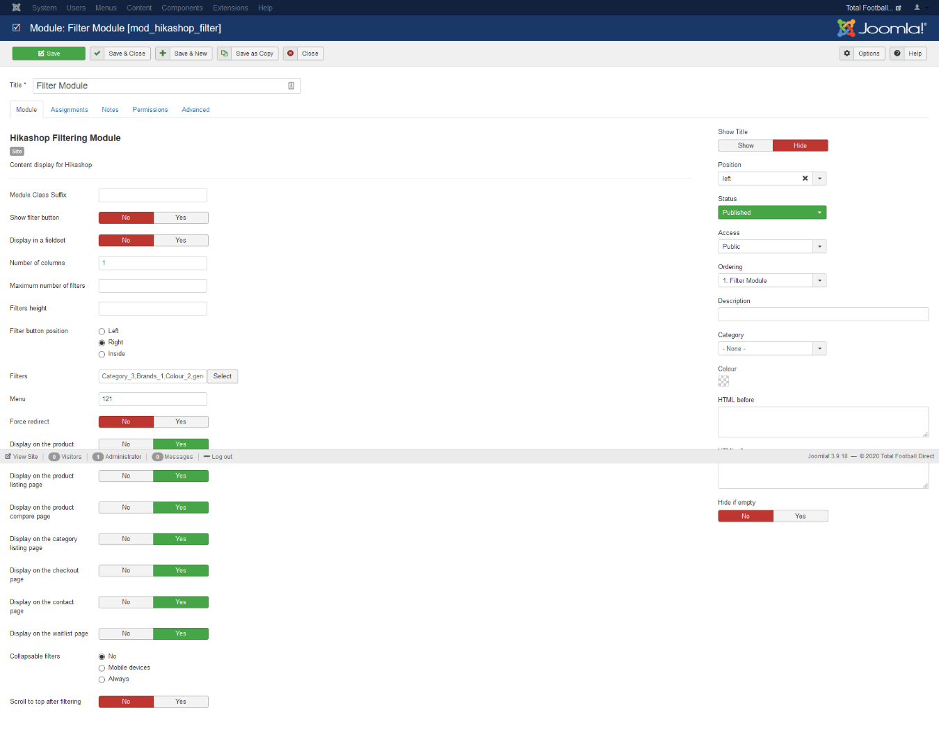Open the Extensions menu
Viewport: 939px width, 751px height.
coord(230,8)
